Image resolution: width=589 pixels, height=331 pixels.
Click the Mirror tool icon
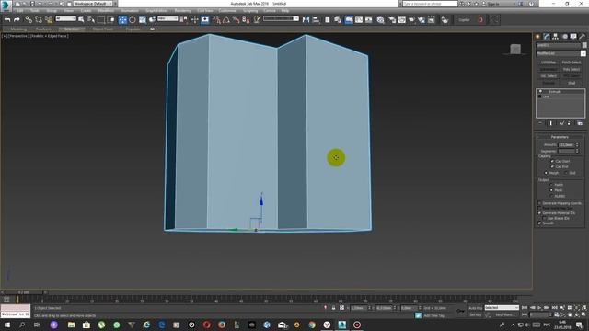306,19
